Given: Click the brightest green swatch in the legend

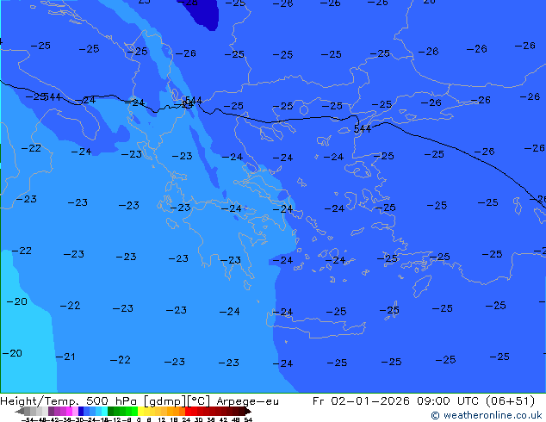Looking at the screenshot, I should [x=134, y=411].
